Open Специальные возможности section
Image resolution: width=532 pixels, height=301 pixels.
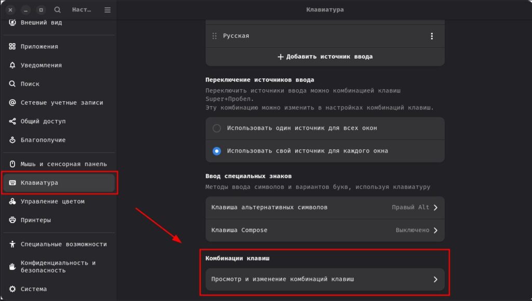click(59, 244)
